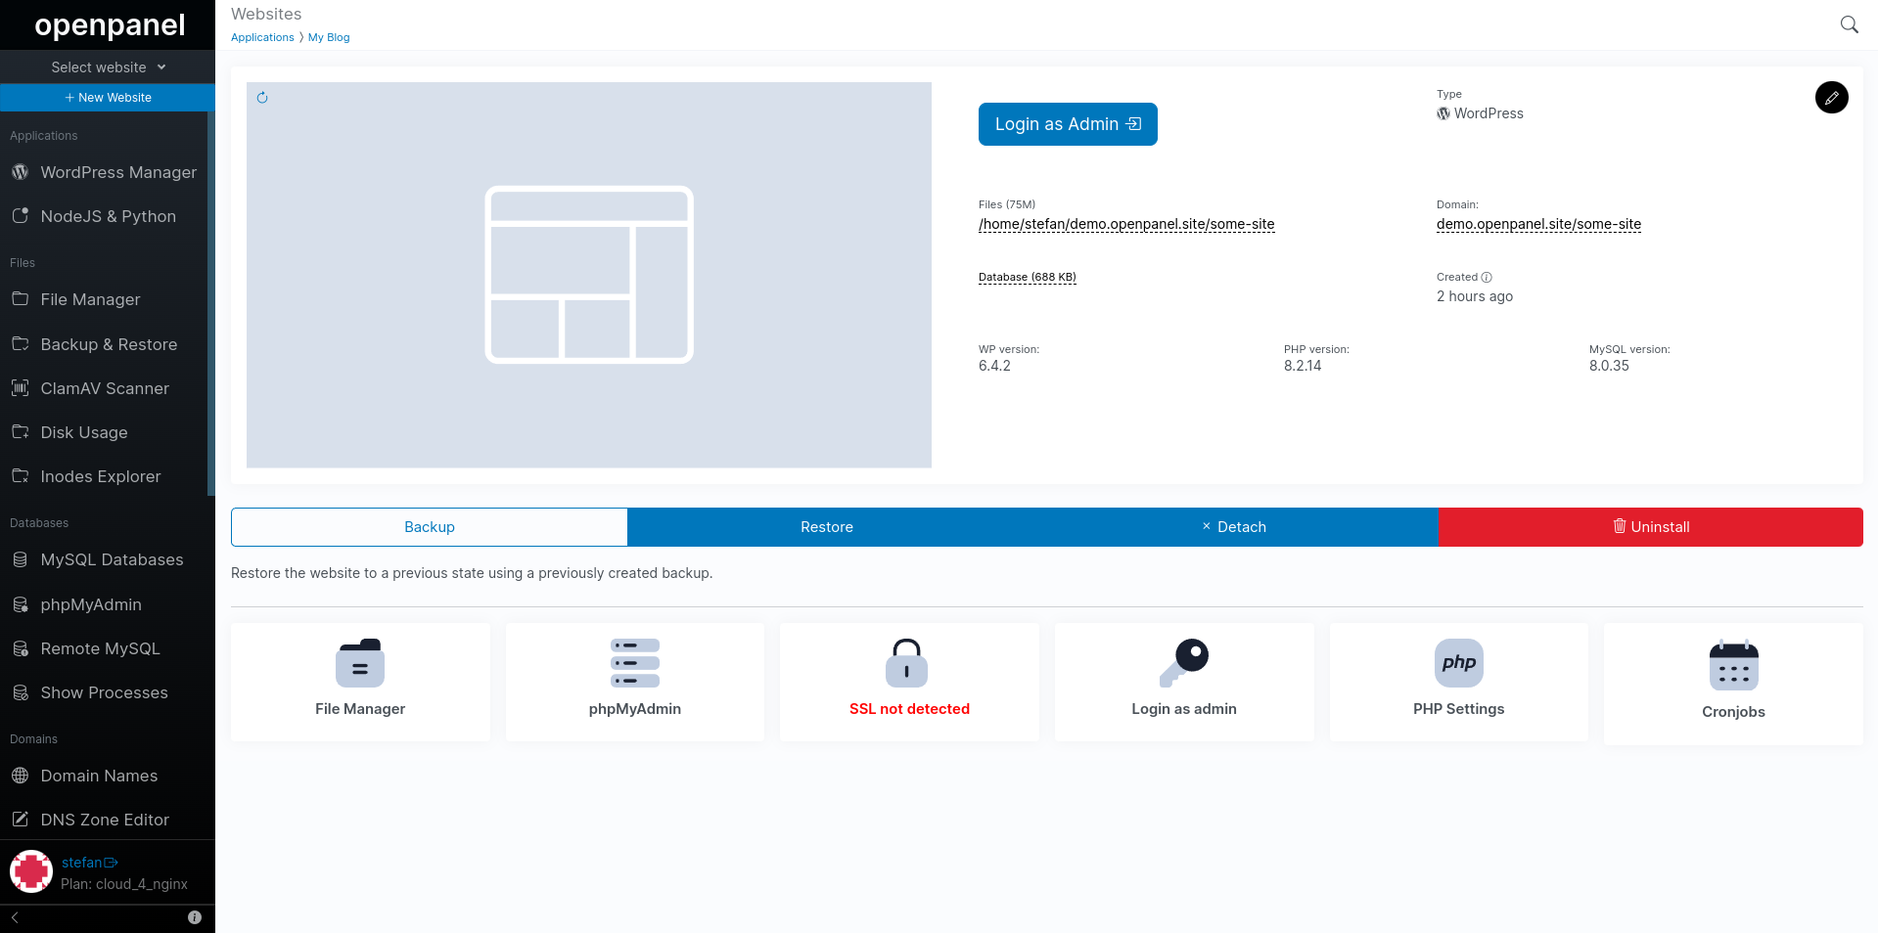Click the Backup & Restore sidebar icon

(21, 343)
